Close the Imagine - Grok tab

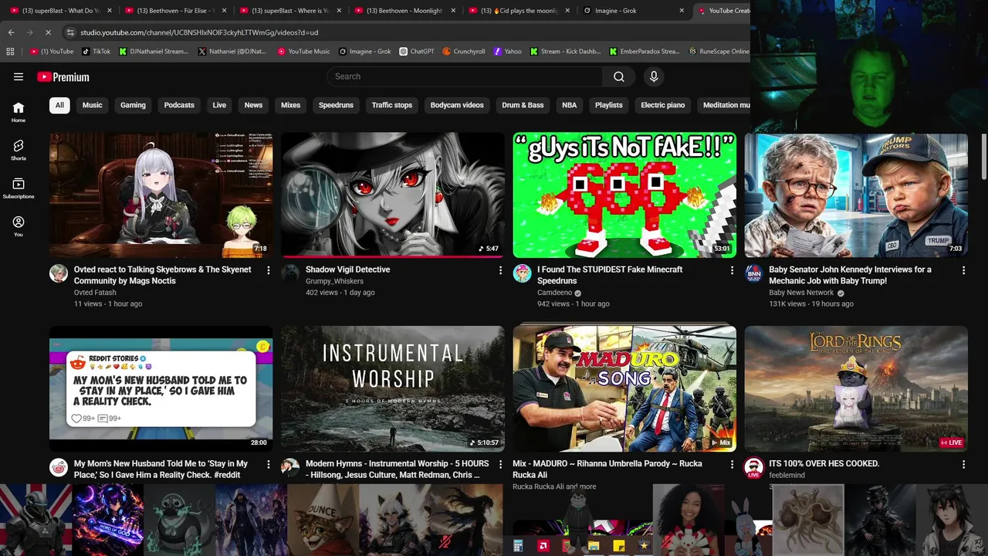pyautogui.click(x=682, y=11)
